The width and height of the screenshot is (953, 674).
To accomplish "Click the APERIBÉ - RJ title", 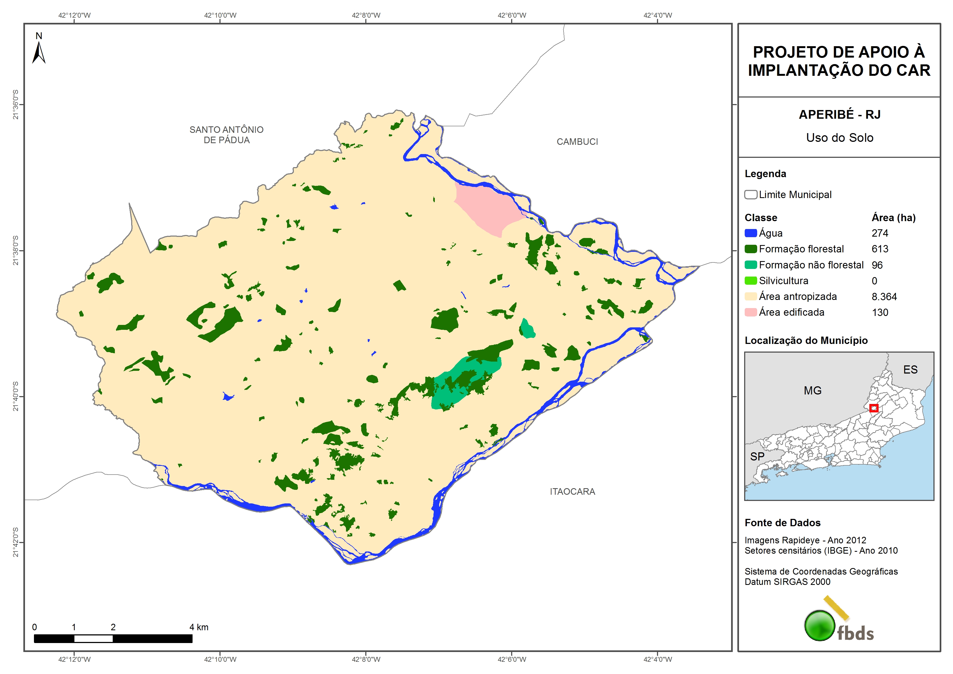I will (839, 114).
